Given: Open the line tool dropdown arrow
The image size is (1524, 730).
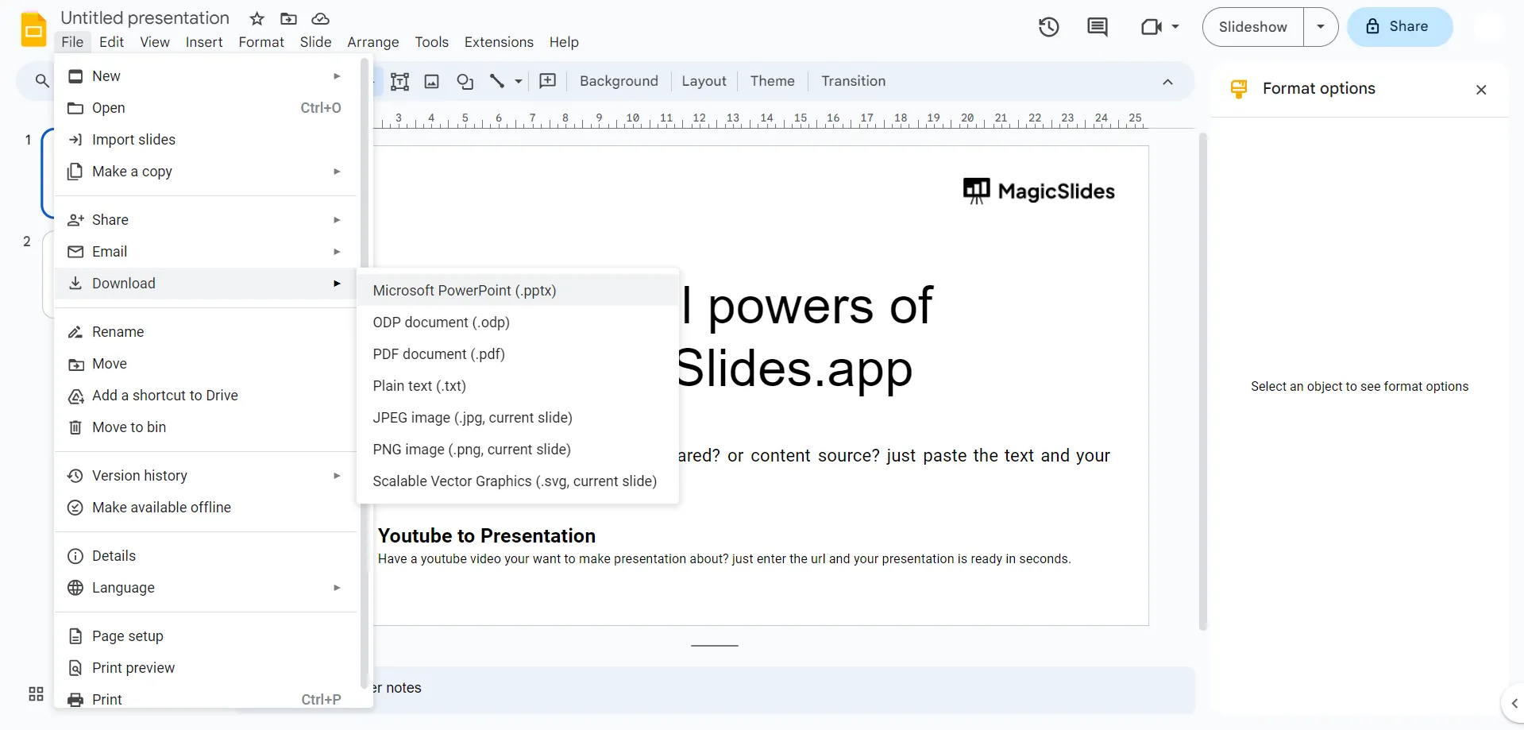Looking at the screenshot, I should pyautogui.click(x=519, y=81).
